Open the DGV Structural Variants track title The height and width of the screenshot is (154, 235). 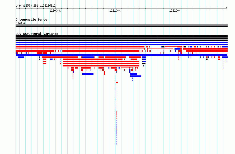tap(37, 34)
